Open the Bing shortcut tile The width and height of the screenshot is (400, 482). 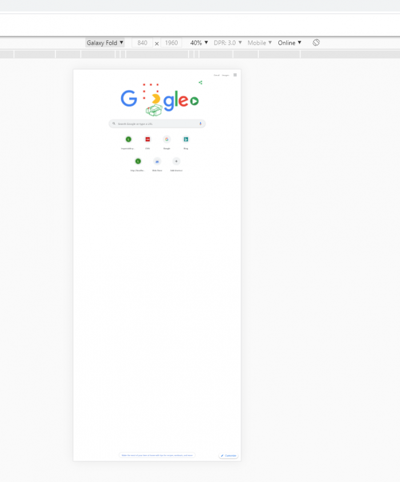(x=186, y=139)
